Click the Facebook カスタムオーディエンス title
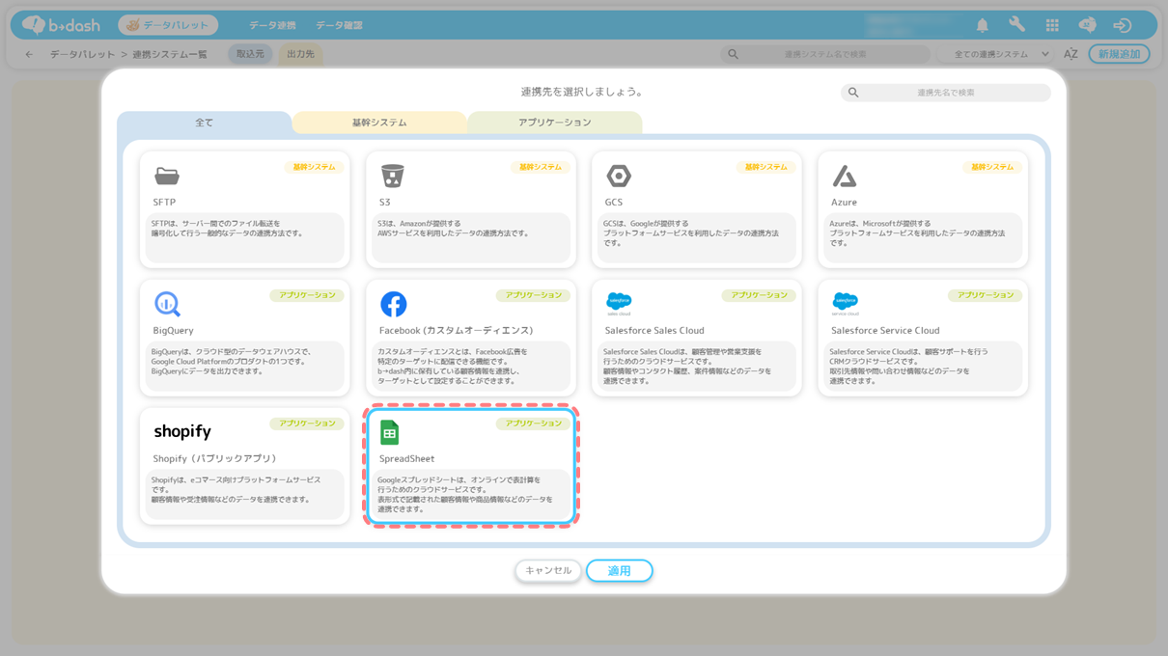This screenshot has width=1168, height=656. 456,330
